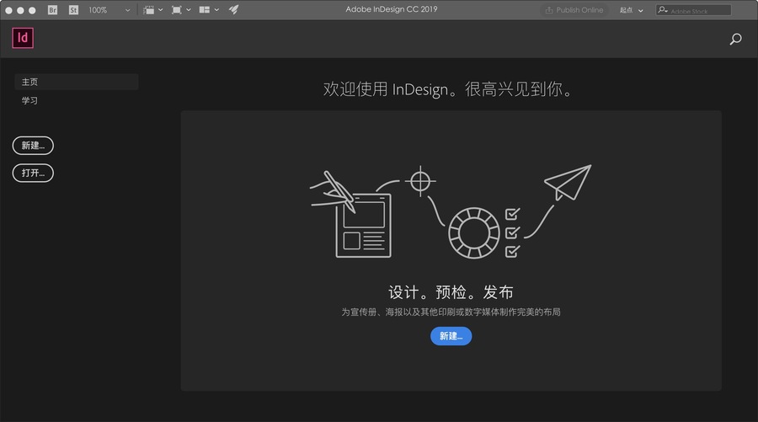Click the 欢迎使用 InDesign welcome text

coord(449,89)
